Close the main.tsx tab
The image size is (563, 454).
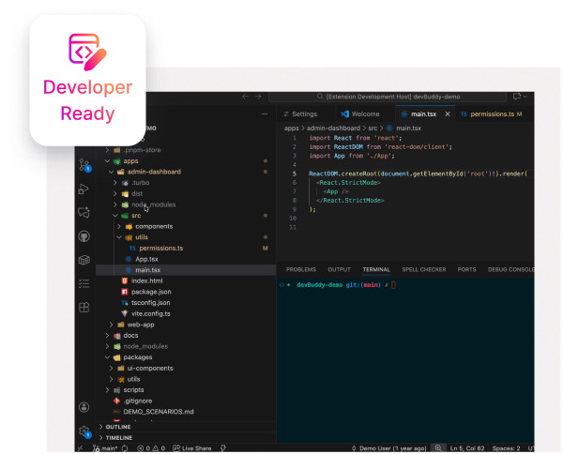(448, 114)
